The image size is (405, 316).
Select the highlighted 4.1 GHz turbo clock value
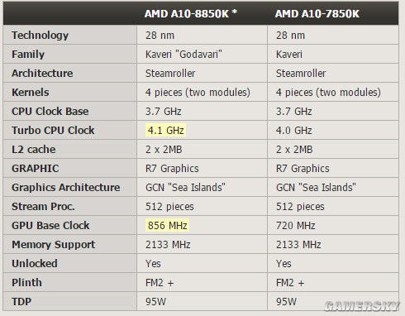165,130
